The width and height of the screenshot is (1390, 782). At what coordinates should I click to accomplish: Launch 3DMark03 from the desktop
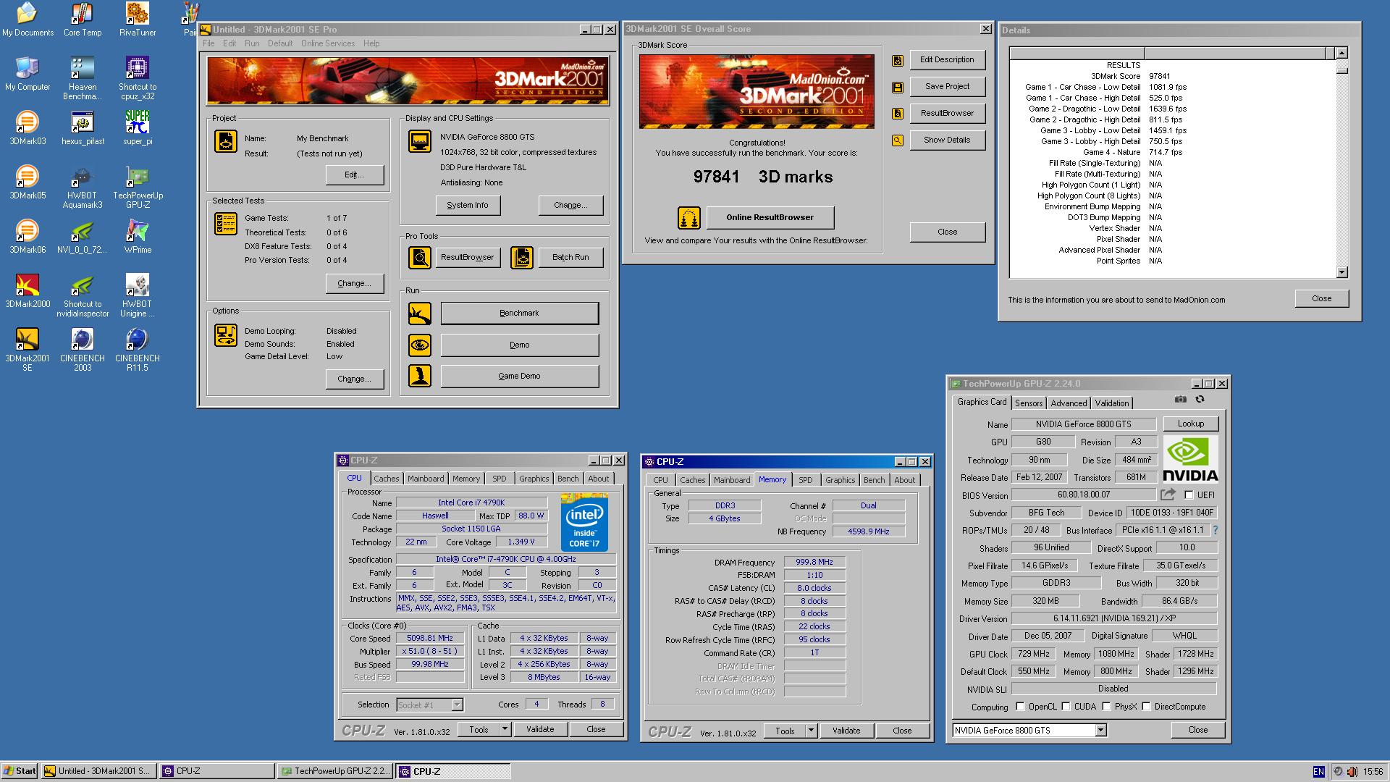[28, 128]
